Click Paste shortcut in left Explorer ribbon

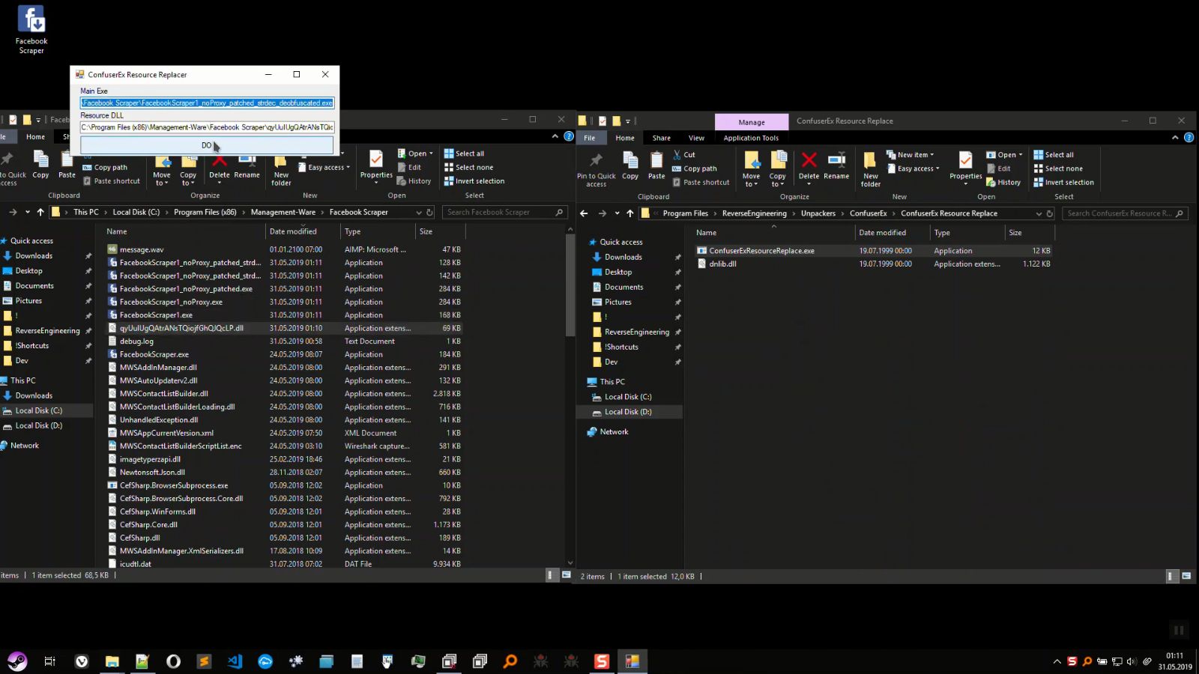pyautogui.click(x=112, y=181)
